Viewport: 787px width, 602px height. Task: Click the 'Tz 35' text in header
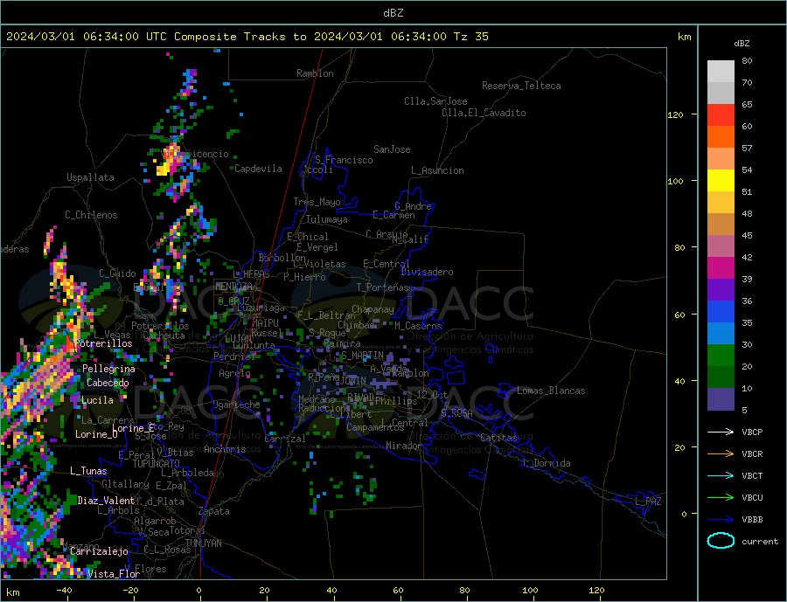[470, 37]
